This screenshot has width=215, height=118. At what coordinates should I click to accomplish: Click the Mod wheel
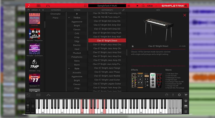pos(33,106)
